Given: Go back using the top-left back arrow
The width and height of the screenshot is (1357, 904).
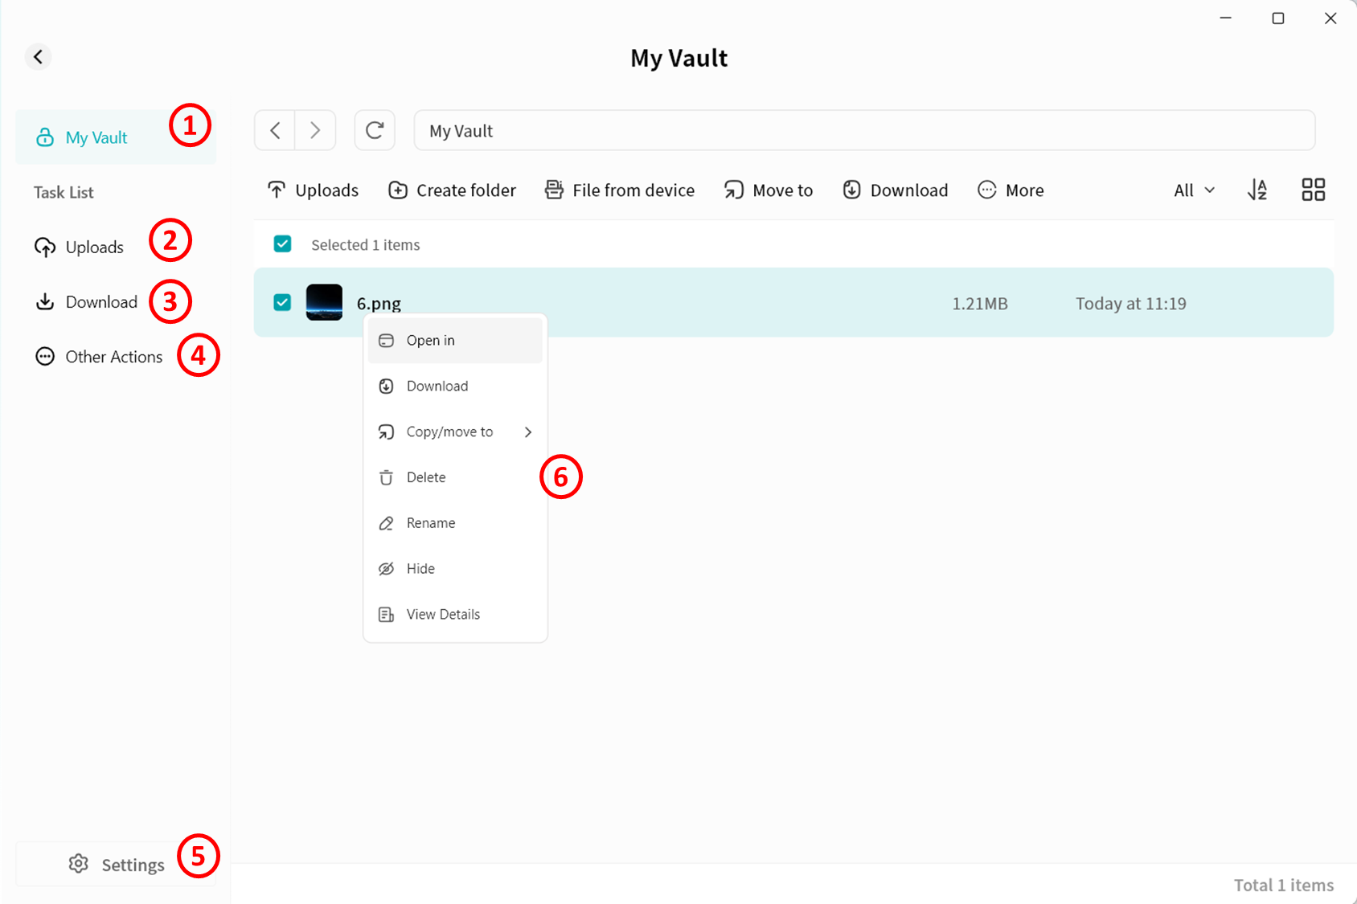Looking at the screenshot, I should [x=38, y=57].
